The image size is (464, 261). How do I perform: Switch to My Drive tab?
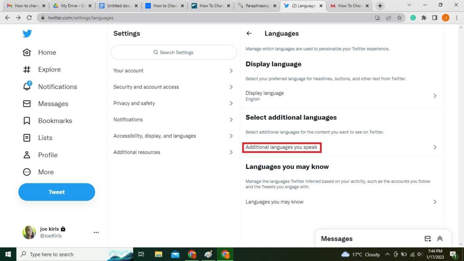tap(72, 6)
